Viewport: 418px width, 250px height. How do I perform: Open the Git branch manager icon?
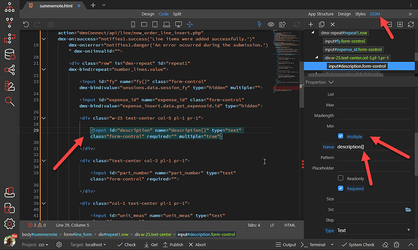click(10, 23)
